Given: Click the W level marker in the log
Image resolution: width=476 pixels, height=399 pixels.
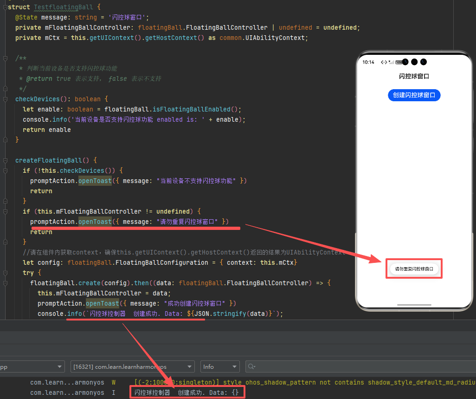Looking at the screenshot, I should click(x=114, y=382).
